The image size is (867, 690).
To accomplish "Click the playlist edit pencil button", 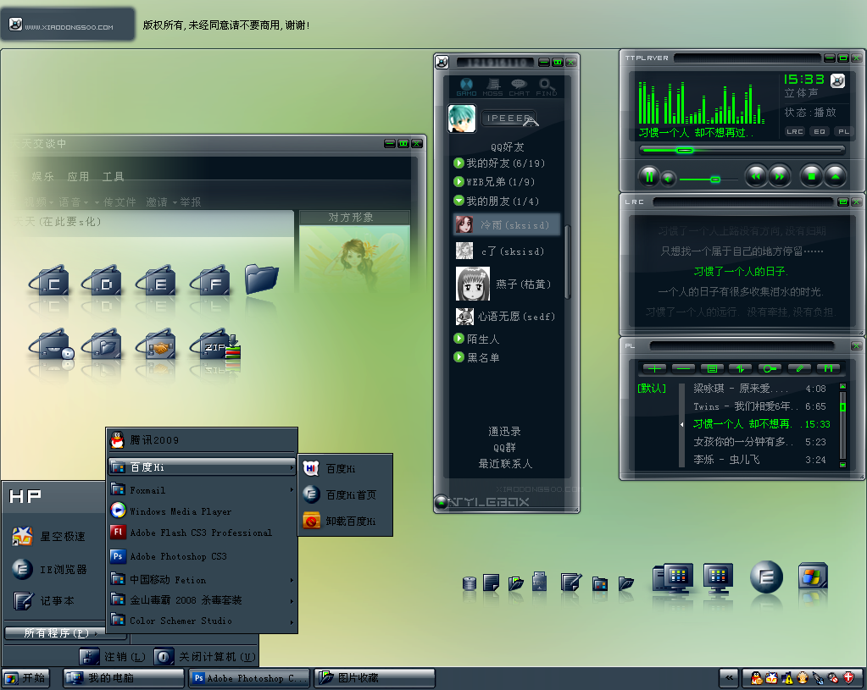I will (x=799, y=368).
